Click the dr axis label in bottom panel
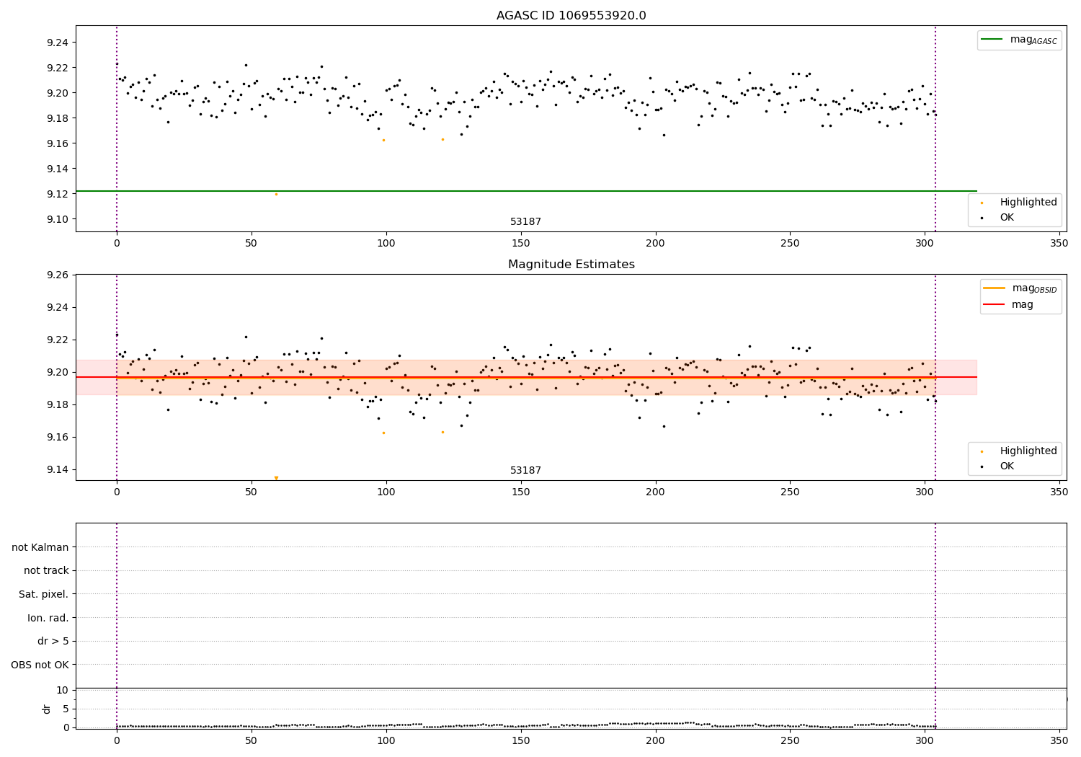Image resolution: width=1081 pixels, height=757 pixels. pos(47,709)
